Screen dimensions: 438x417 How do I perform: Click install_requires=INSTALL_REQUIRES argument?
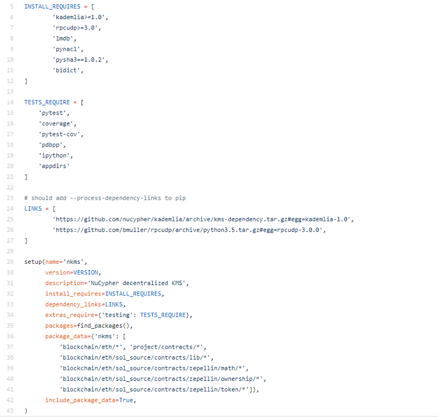coord(103,294)
